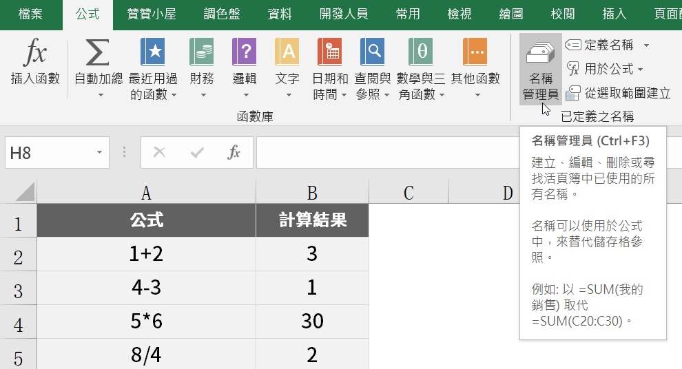Open the 數學與三角函數 icon
This screenshot has width=682, height=369.
(422, 52)
